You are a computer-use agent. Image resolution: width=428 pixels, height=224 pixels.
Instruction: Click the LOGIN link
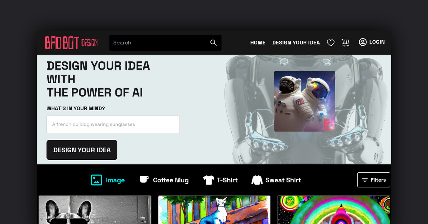tap(377, 42)
